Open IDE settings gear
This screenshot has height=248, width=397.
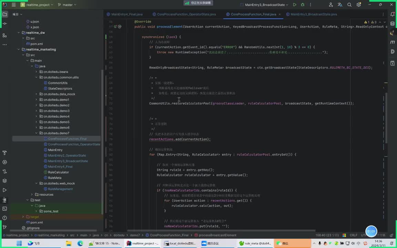point(358,4)
